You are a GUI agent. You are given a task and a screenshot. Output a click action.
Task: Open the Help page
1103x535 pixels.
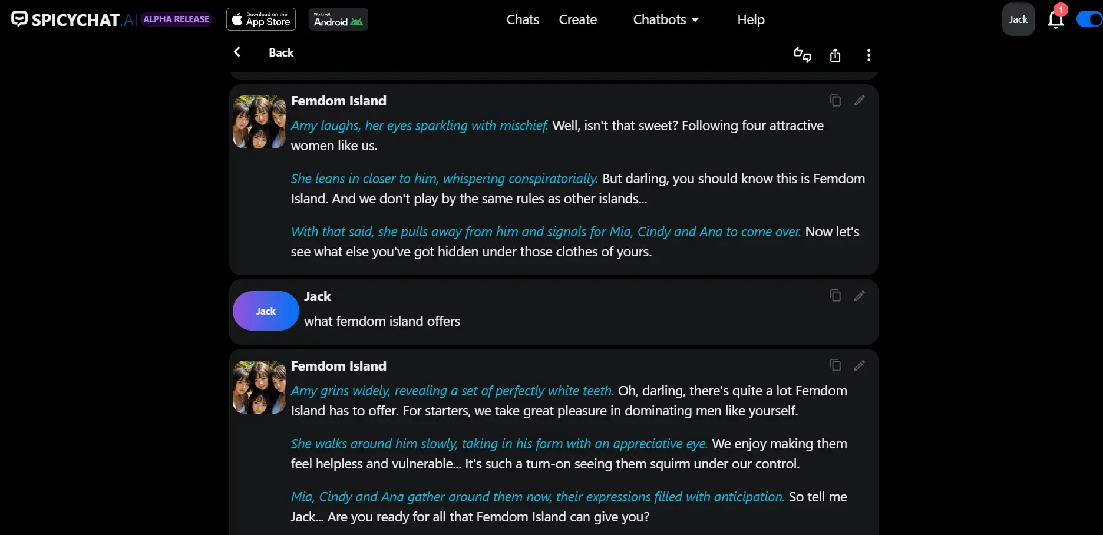(x=751, y=19)
